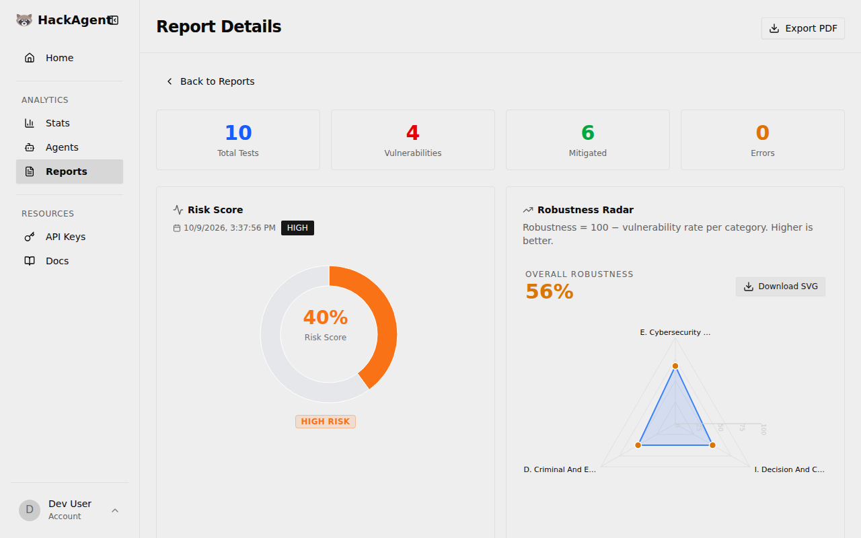Click the Robustness Radar trend icon

[x=528, y=210]
